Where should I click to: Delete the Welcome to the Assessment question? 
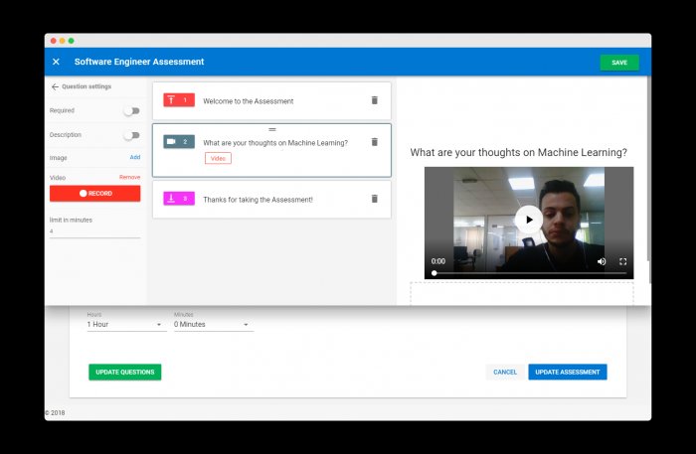[375, 100]
